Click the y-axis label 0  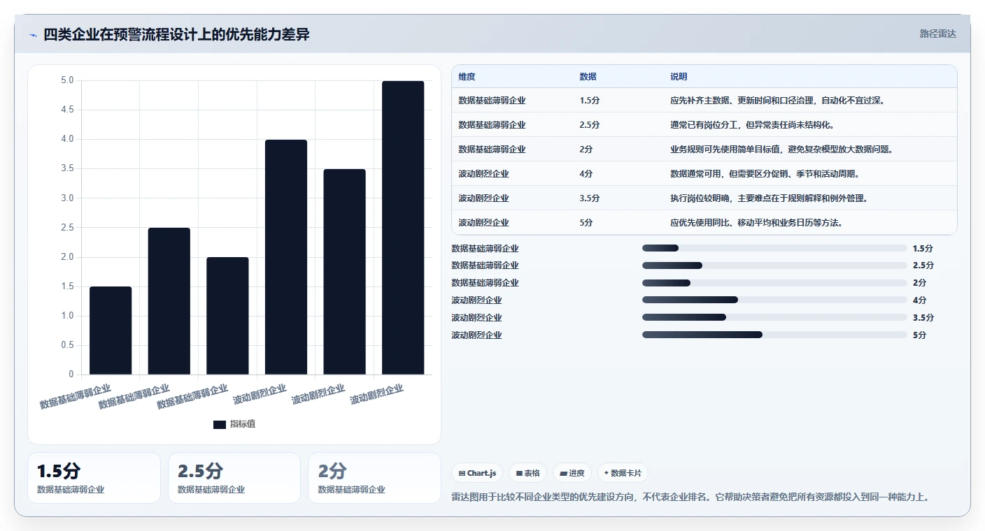(x=71, y=374)
